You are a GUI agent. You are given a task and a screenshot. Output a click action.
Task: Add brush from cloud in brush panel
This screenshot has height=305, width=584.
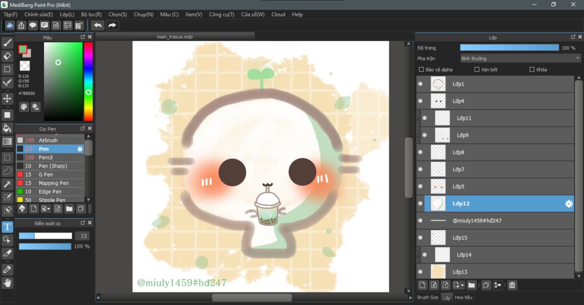pyautogui.click(x=22, y=209)
